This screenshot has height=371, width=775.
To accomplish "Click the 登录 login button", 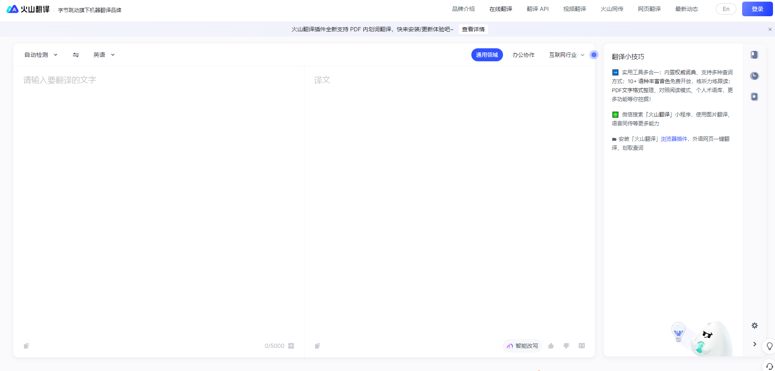I will (x=757, y=9).
